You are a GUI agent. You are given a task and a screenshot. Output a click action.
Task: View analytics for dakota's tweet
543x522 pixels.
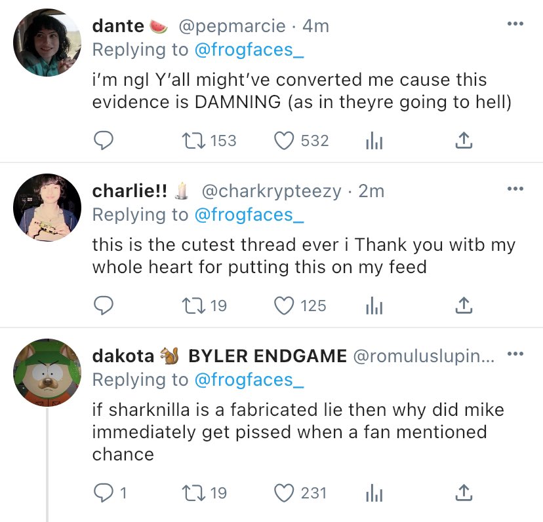coord(373,492)
